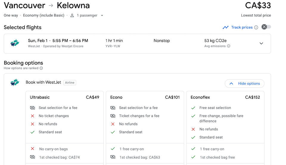The width and height of the screenshot is (286, 165).
Task: Click the Avg emissions info icon
Action: click(x=229, y=46)
